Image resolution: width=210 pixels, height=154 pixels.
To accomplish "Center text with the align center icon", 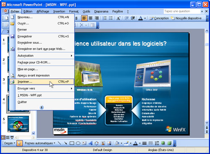I will 91,18.
